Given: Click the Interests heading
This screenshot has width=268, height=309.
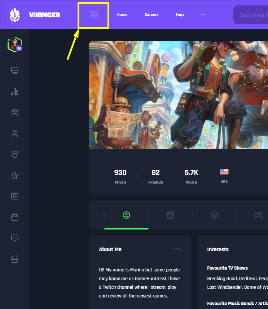Looking at the screenshot, I should [218, 249].
